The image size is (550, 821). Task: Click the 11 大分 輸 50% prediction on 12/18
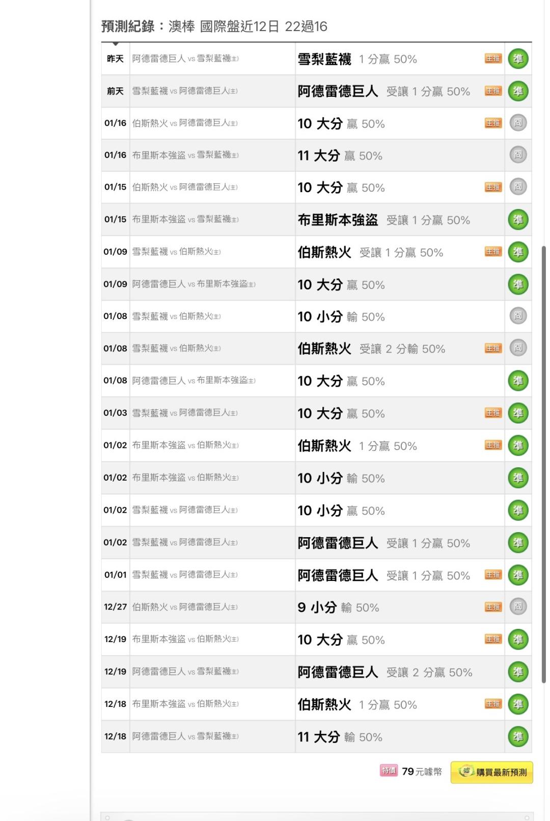[x=340, y=737]
